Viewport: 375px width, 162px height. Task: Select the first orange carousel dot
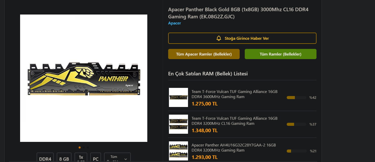80,147
